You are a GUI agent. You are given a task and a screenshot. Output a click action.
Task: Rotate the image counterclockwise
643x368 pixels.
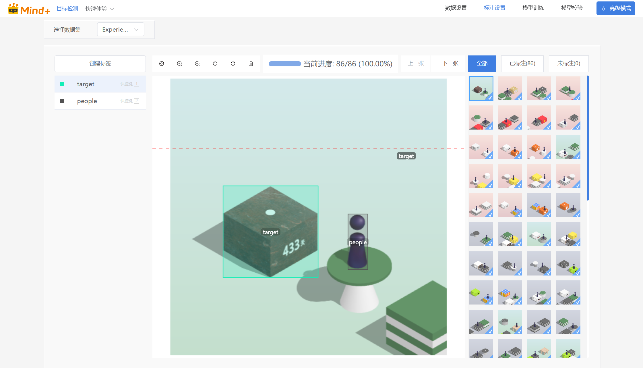tap(215, 63)
